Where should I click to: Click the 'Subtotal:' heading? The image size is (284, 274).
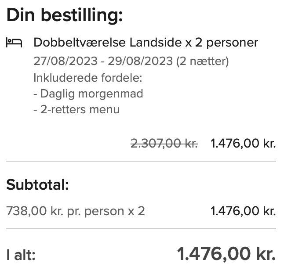[x=37, y=185]
